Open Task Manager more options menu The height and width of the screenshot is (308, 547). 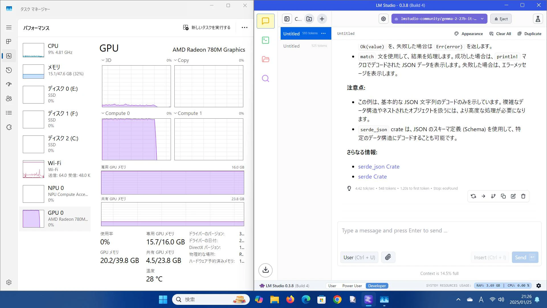click(244, 27)
